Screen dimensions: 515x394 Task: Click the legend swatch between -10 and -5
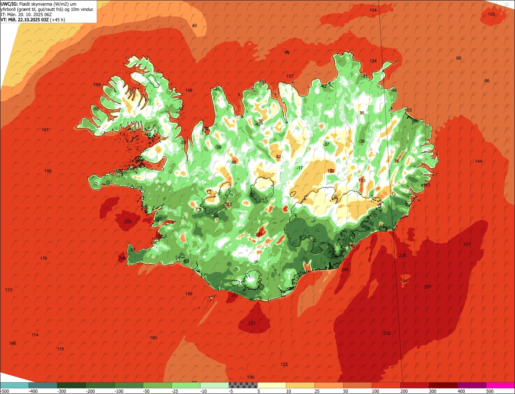[214, 385]
